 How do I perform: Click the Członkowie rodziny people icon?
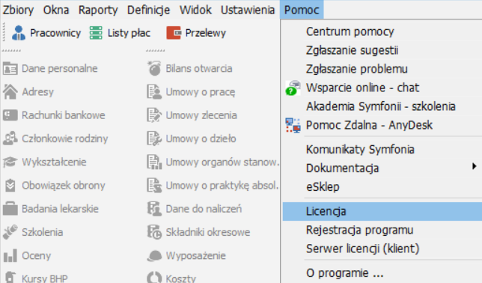(10, 139)
